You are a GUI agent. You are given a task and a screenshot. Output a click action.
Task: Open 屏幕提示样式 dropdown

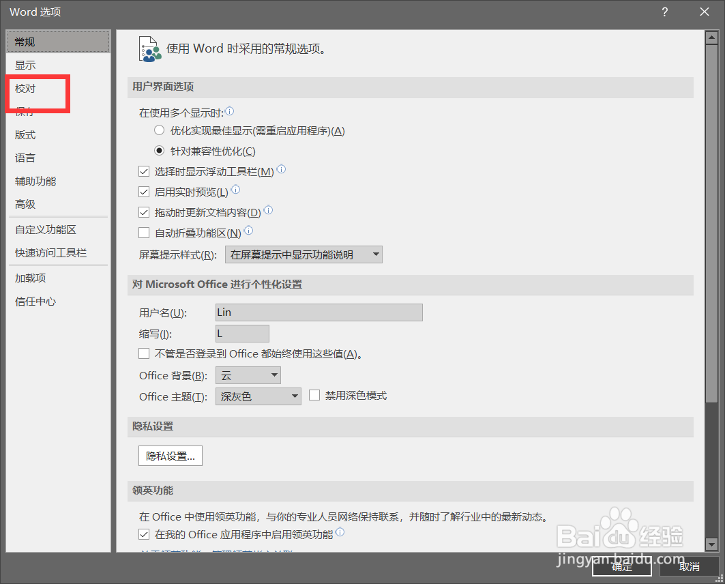pyautogui.click(x=304, y=254)
